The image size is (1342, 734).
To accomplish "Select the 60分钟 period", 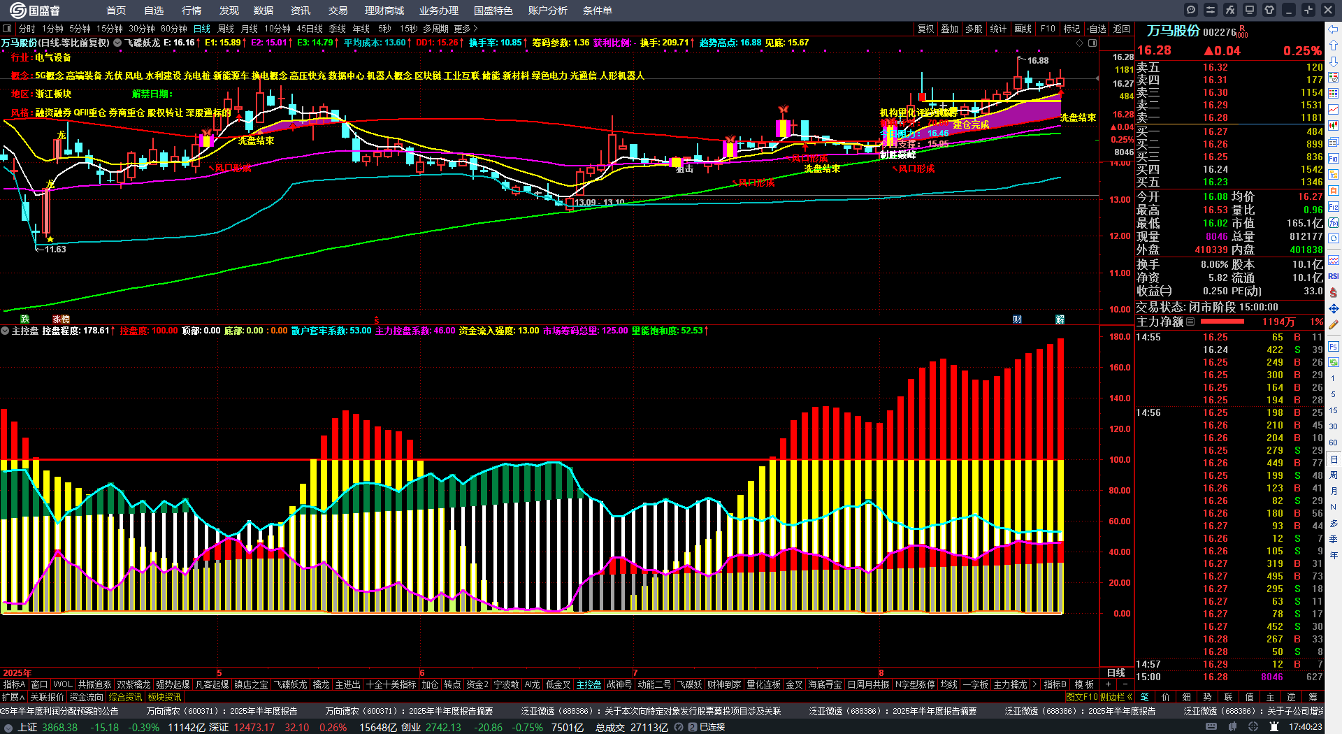I will click(174, 29).
